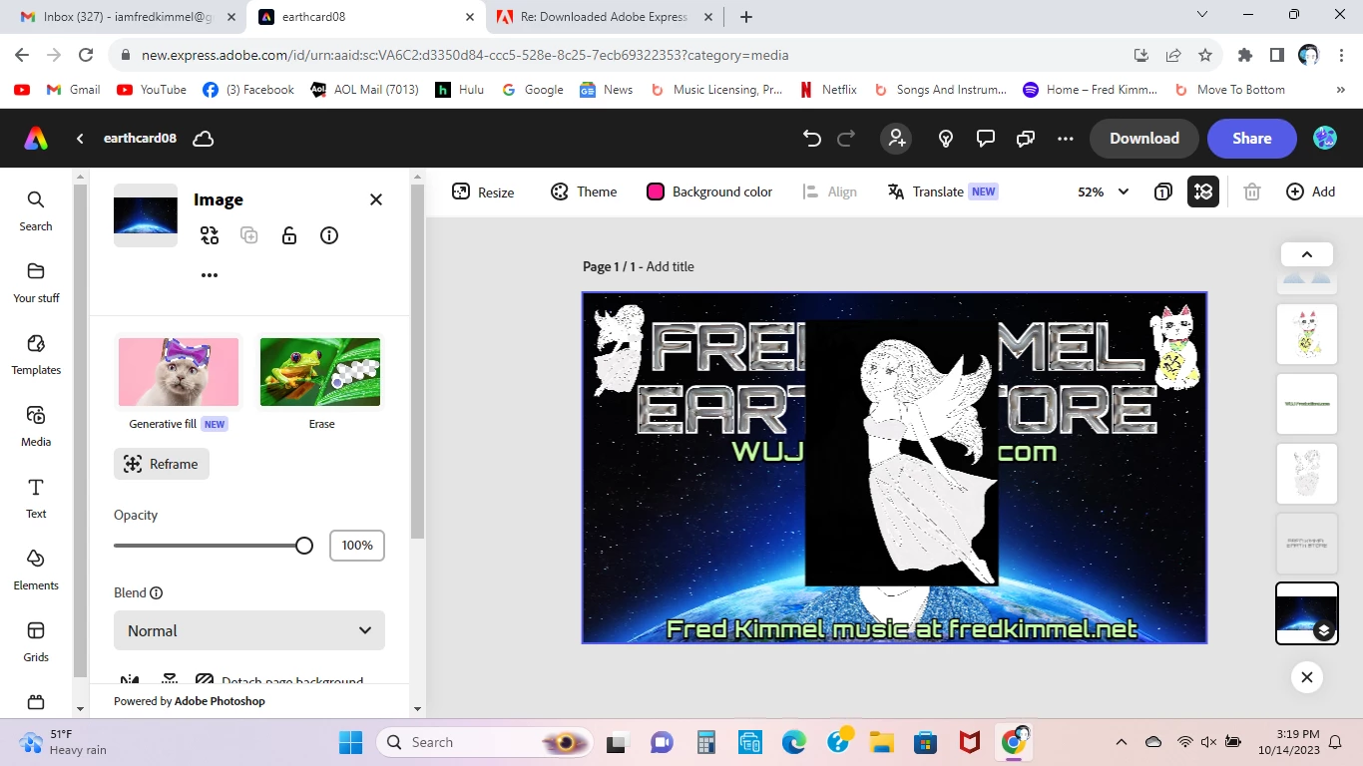Open the YouTube bookmark
The image size is (1363, 766).
(x=152, y=90)
